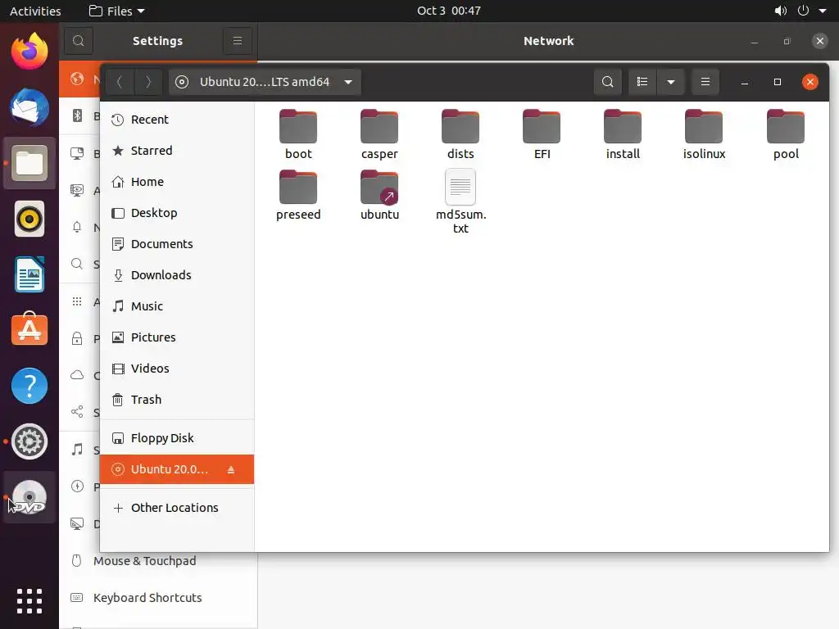Open the EFI folder
The image size is (839, 629).
point(542,134)
